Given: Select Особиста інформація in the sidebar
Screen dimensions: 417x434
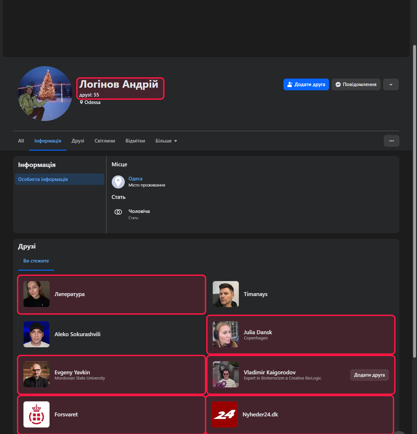Looking at the screenshot, I should click(x=60, y=179).
